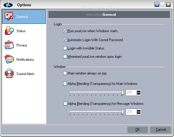Image resolution: width=174 pixels, height=137 pixels.
Task: Select the Notifications label
Action: coord(25,60)
